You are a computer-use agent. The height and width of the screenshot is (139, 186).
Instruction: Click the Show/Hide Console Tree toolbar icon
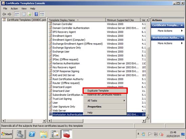(x=17, y=14)
